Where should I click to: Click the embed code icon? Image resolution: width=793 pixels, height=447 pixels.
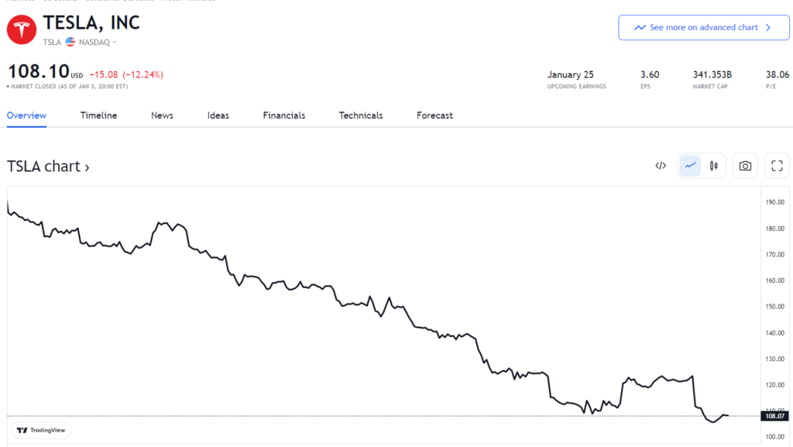661,166
